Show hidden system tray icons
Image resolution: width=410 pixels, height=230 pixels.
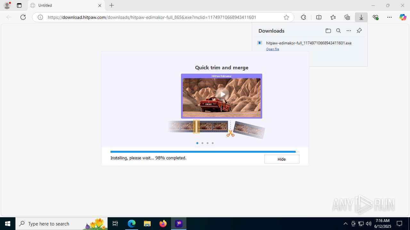345,224
